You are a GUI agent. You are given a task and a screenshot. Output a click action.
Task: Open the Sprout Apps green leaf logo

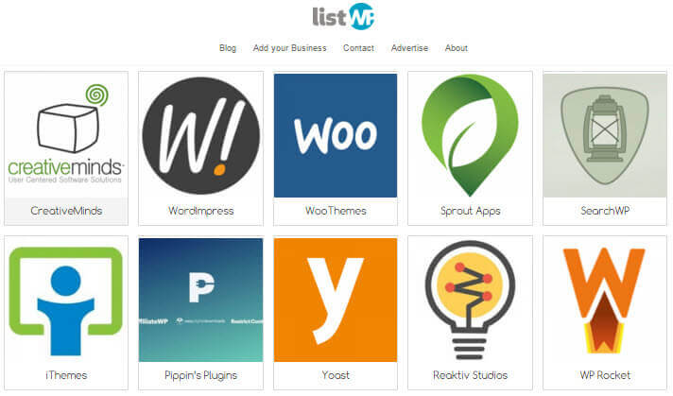click(x=470, y=135)
